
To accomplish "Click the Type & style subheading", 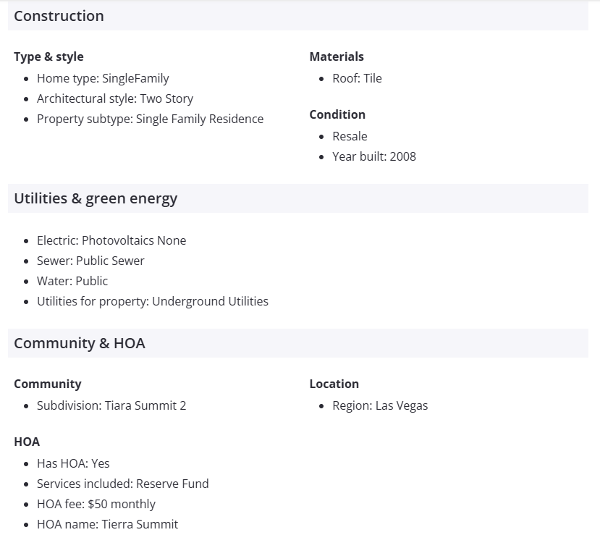I will (48, 56).
